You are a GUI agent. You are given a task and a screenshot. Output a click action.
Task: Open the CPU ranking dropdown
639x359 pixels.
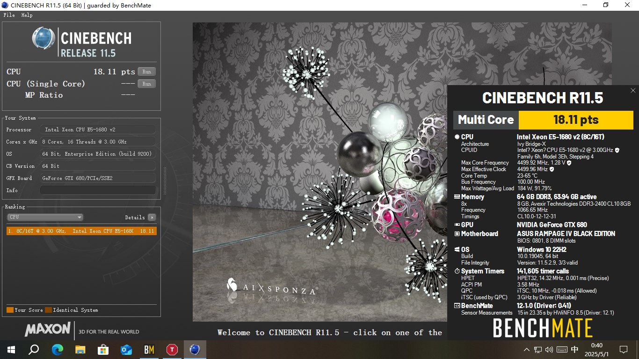[x=45, y=217]
